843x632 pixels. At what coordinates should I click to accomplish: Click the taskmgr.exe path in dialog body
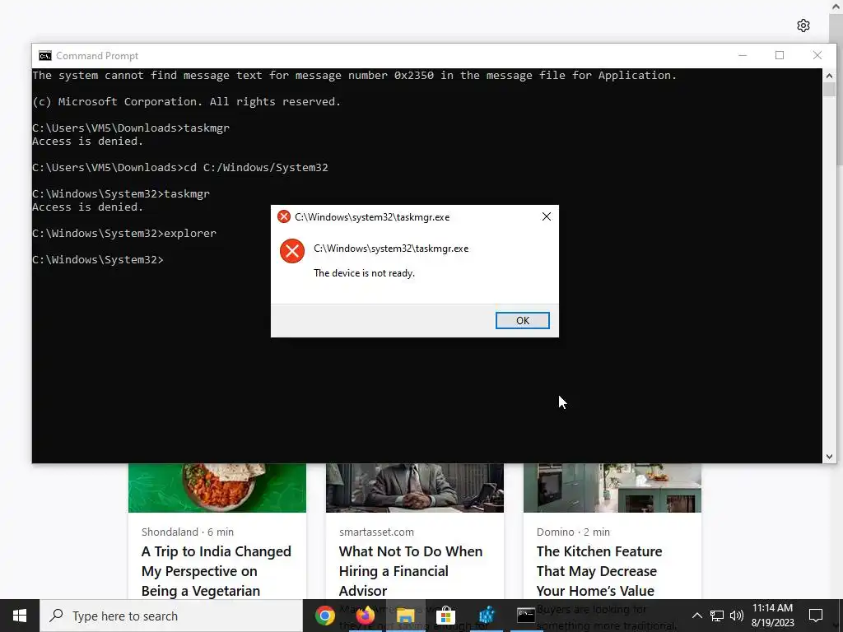tap(391, 249)
